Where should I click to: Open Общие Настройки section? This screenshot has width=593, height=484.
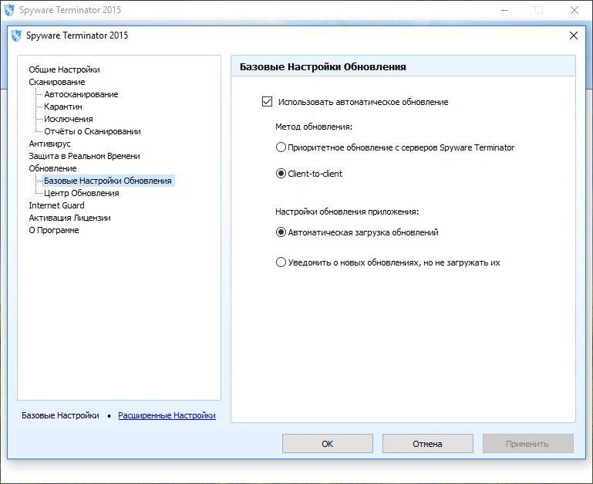(x=64, y=69)
